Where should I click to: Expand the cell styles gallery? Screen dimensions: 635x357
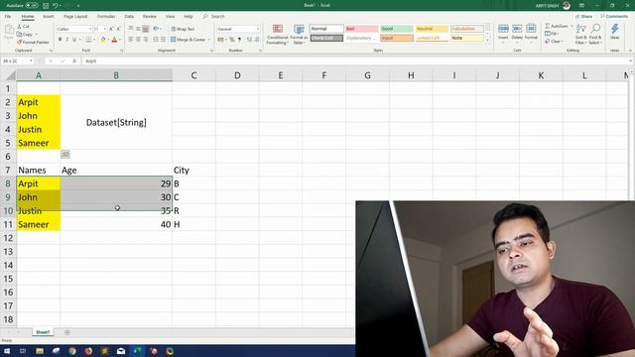coord(487,41)
